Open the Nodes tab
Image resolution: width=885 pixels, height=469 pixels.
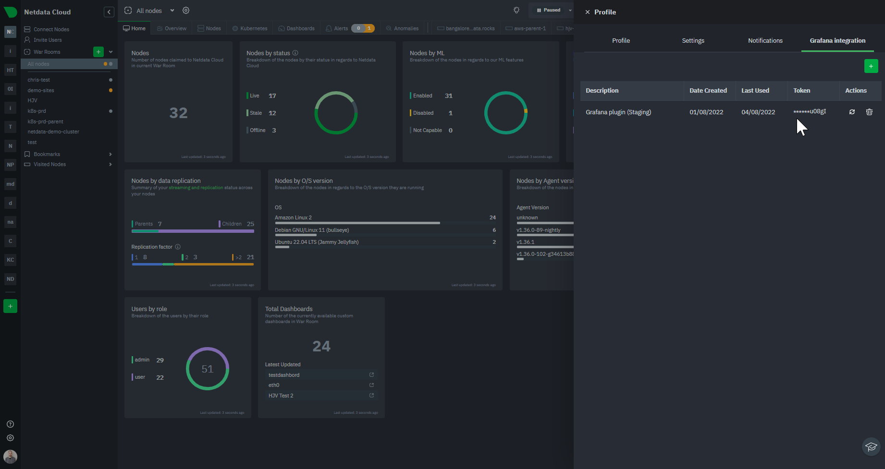(x=209, y=28)
